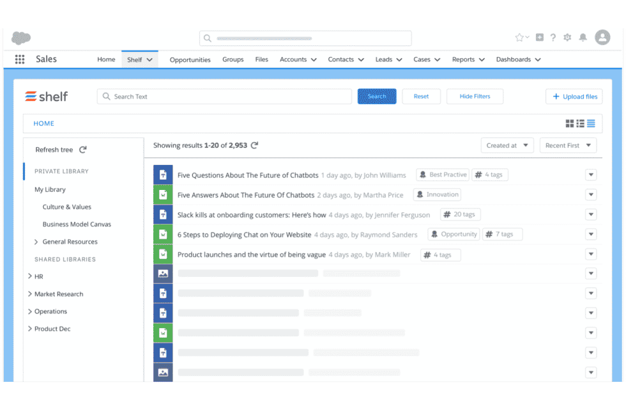Open the Recent First order dropdown

(567, 145)
